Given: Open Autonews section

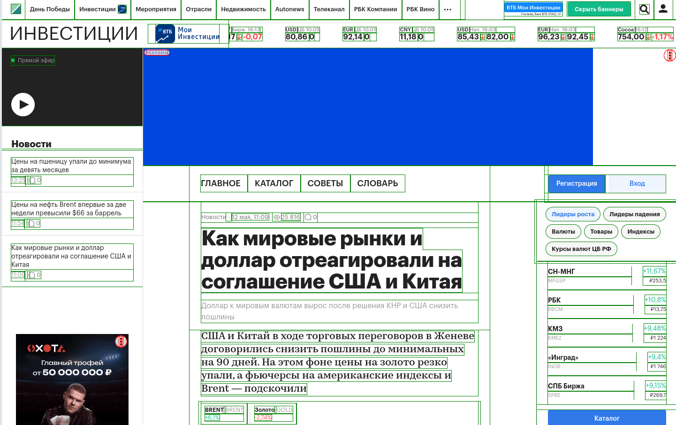Looking at the screenshot, I should (289, 9).
